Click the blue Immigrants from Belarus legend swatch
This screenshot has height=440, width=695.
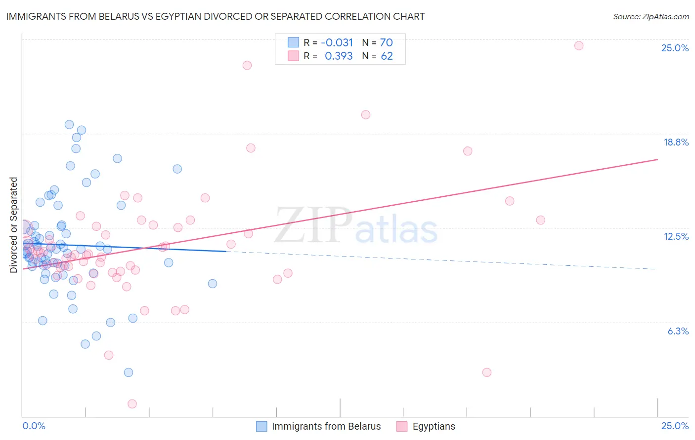261,426
